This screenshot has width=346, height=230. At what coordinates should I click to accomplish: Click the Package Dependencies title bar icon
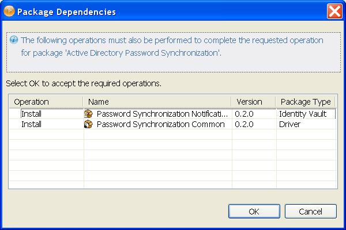click(9, 11)
